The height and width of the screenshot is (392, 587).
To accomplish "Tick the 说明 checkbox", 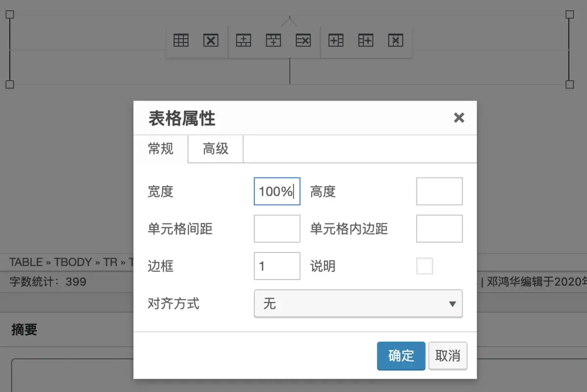I will point(425,266).
